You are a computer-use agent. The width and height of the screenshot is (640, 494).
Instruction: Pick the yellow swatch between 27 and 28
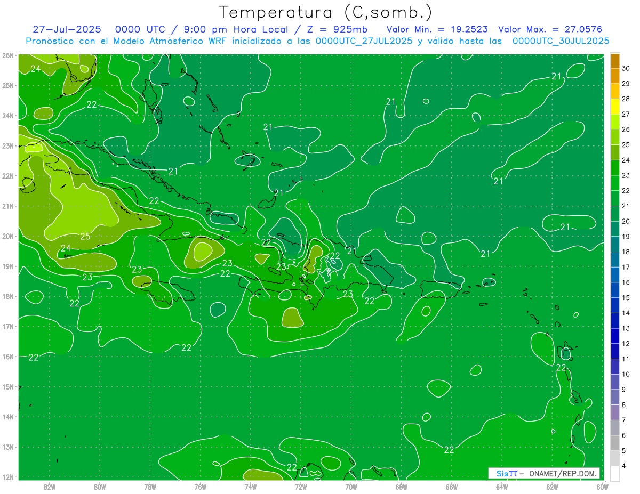click(615, 107)
